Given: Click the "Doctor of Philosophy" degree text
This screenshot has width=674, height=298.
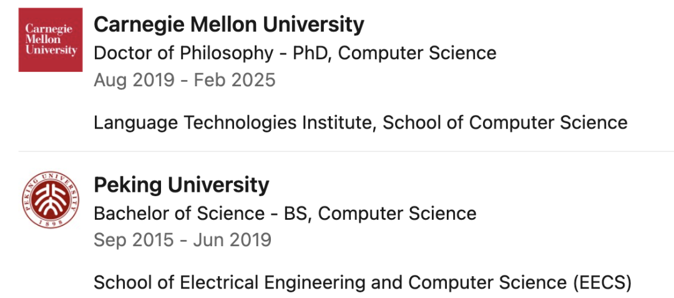Looking at the screenshot, I should click(183, 53).
